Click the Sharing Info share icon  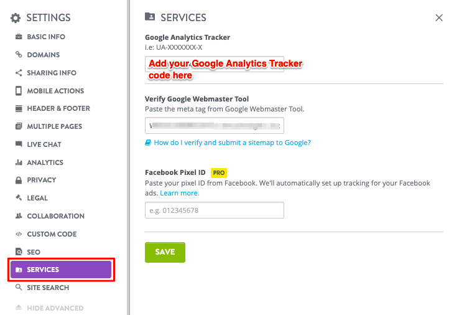[x=19, y=73]
